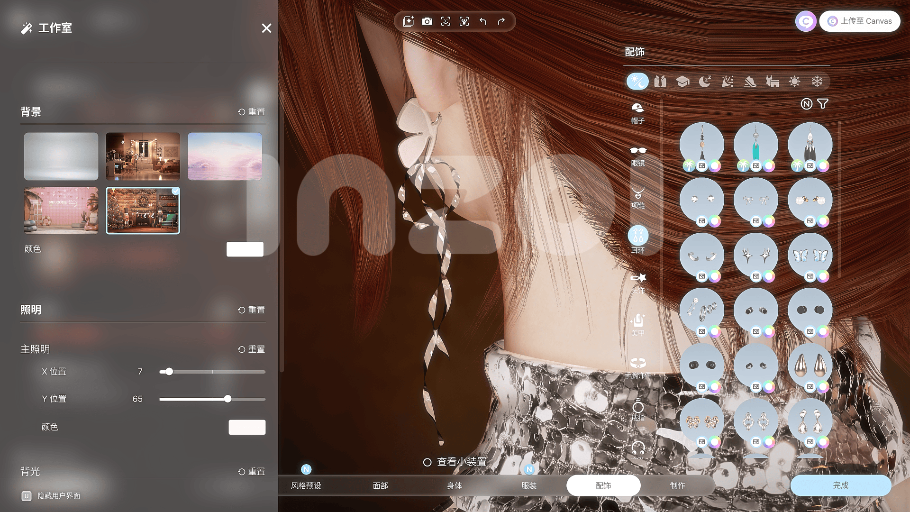Click 上传至 Canvas upload button
This screenshot has width=910, height=512.
coord(860,21)
